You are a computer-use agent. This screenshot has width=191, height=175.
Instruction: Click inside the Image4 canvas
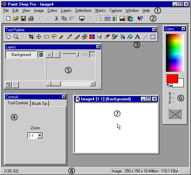116,128
